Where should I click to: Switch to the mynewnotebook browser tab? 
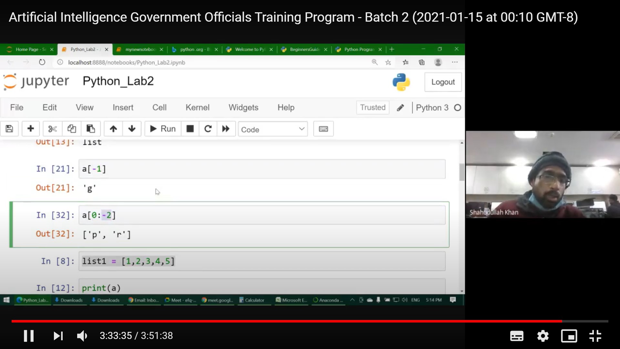click(x=139, y=49)
